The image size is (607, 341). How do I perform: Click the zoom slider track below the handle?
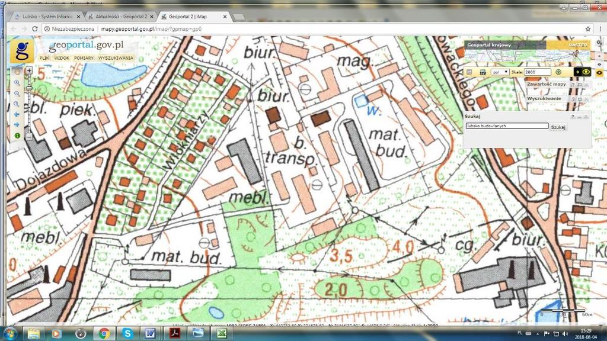click(x=29, y=112)
